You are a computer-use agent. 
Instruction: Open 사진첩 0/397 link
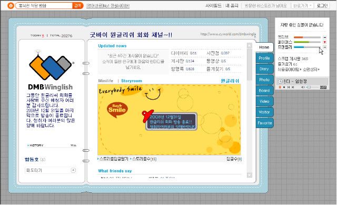[218, 53]
